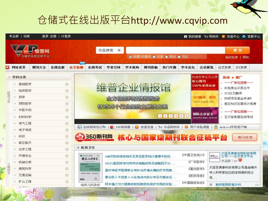268x201 pixels.
Task: Switch banner to slide 4
Action: click(176, 116)
